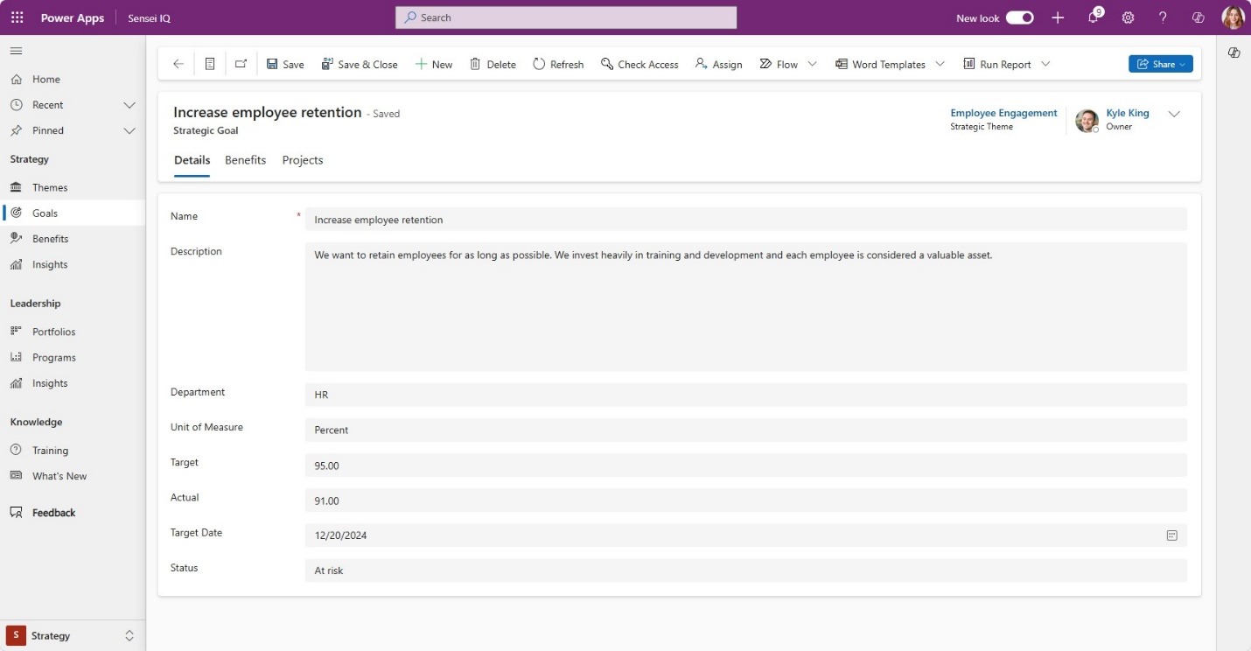
Task: Click the Share button
Action: (1161, 64)
